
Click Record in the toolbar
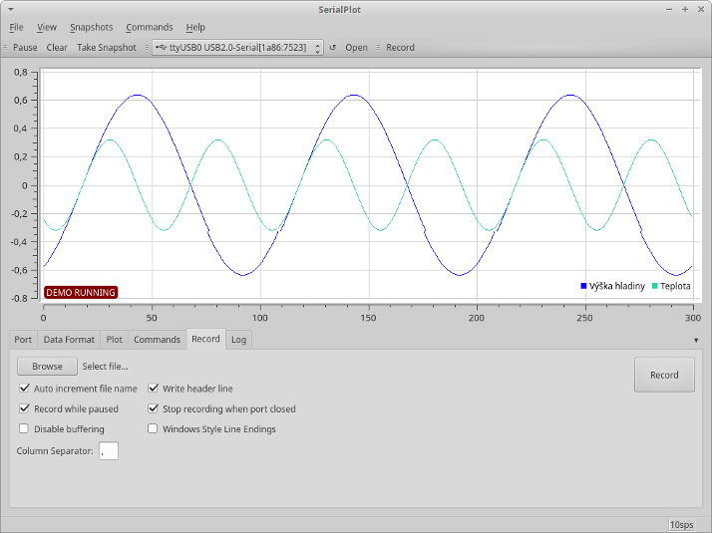(x=400, y=47)
